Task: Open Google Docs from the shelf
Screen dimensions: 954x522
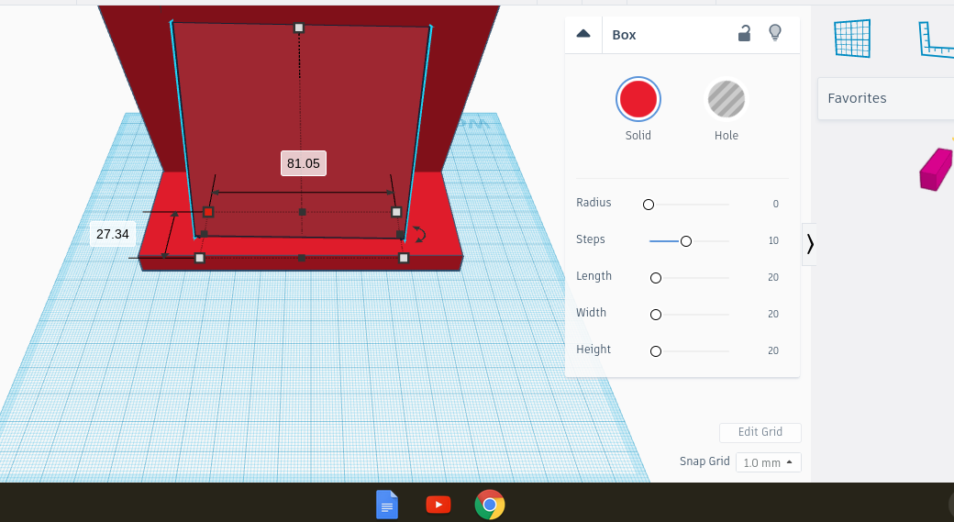Action: point(387,505)
